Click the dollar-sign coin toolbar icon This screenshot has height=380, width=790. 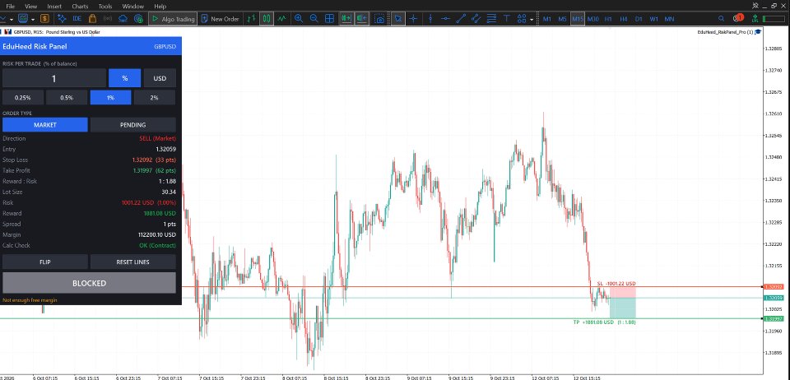pos(45,19)
